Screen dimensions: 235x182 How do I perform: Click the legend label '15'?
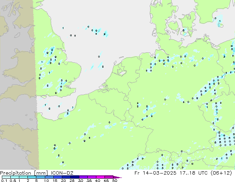pyautogui.click(x=55, y=181)
